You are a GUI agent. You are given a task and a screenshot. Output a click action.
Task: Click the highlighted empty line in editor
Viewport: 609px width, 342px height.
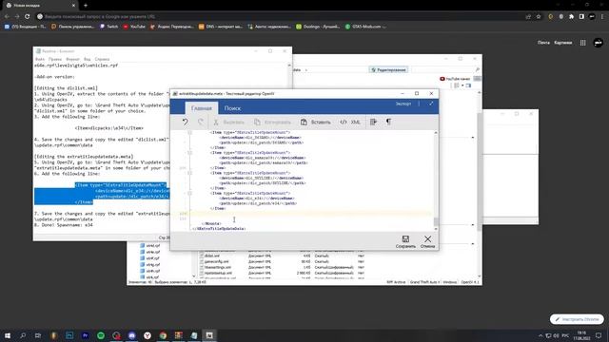[311, 214]
